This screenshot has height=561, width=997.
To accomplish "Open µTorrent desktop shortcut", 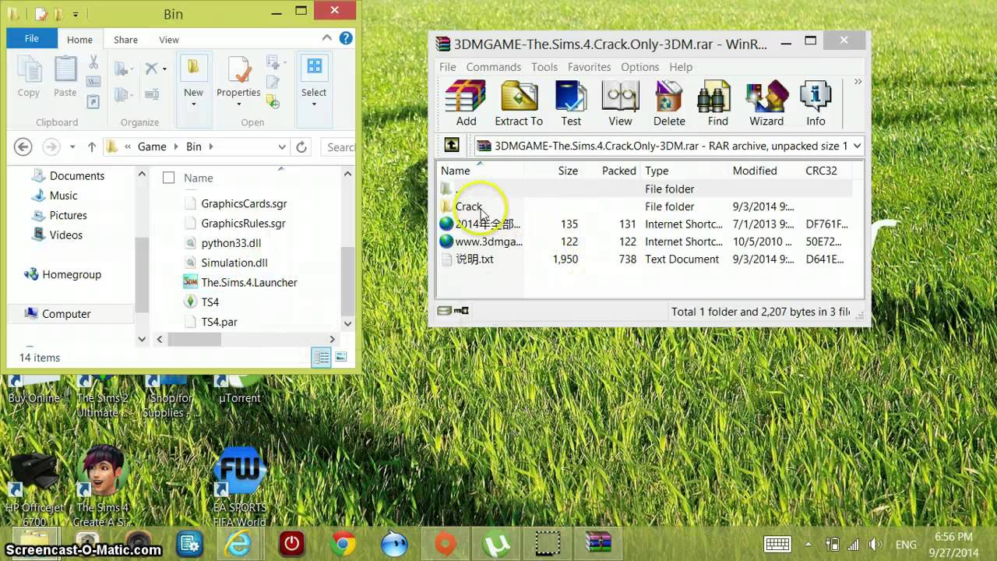I will click(x=239, y=388).
